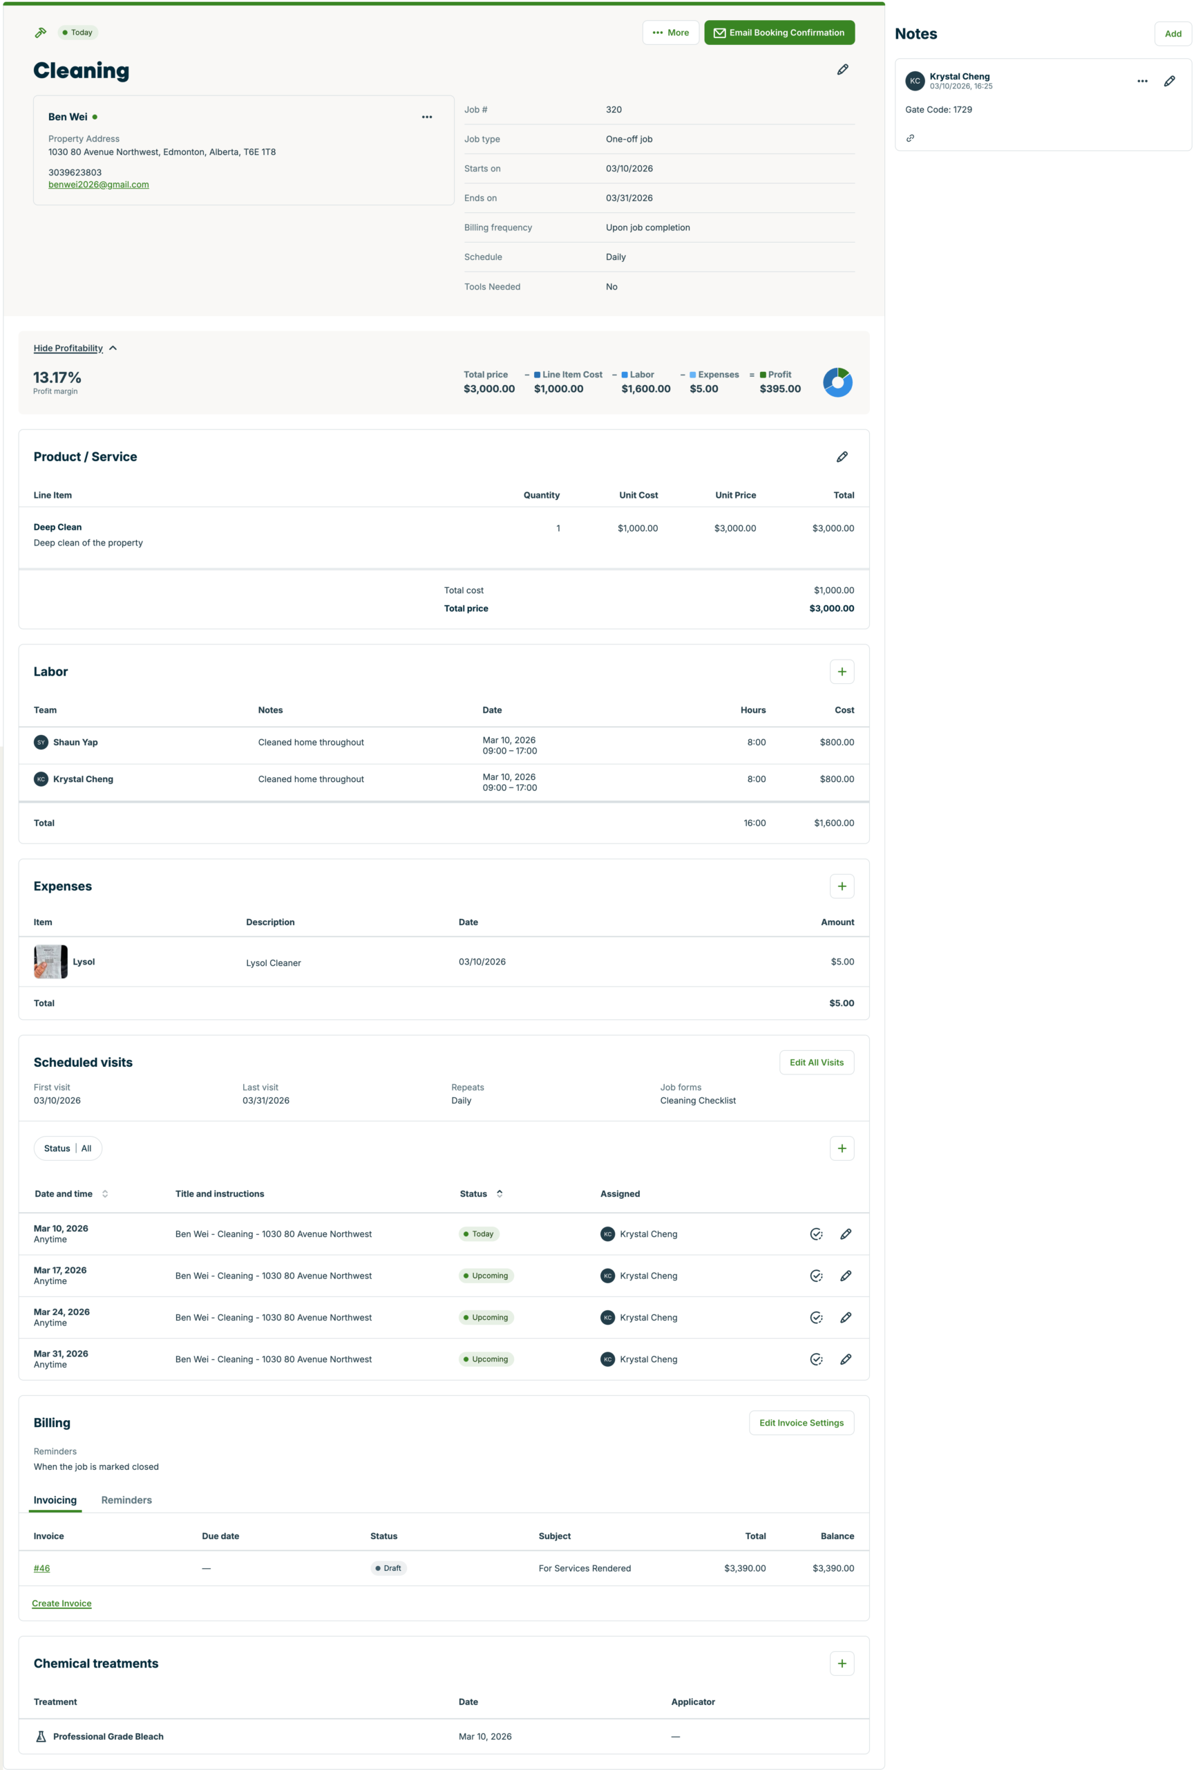Add a chemical treatment entry
This screenshot has width=1196, height=1770.
click(x=842, y=1664)
